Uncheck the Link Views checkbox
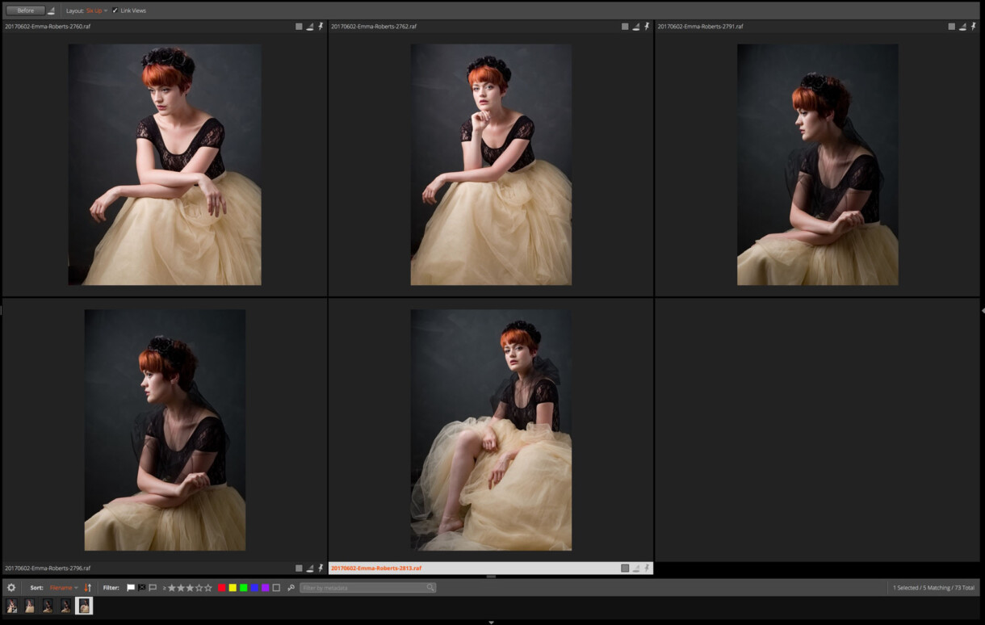The height and width of the screenshot is (625, 985). click(x=116, y=10)
